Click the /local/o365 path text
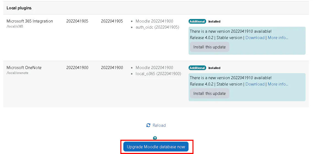Screen dimensions: 313x154 pyautogui.click(x=15, y=26)
